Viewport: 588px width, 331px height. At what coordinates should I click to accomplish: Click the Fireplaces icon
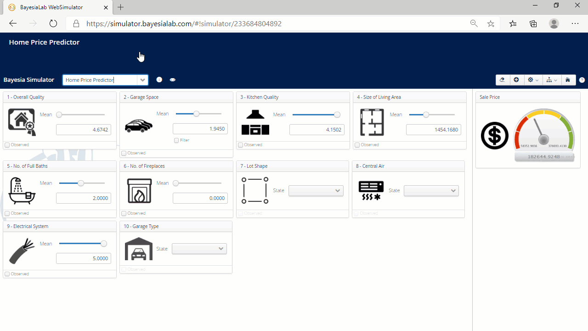(x=139, y=191)
